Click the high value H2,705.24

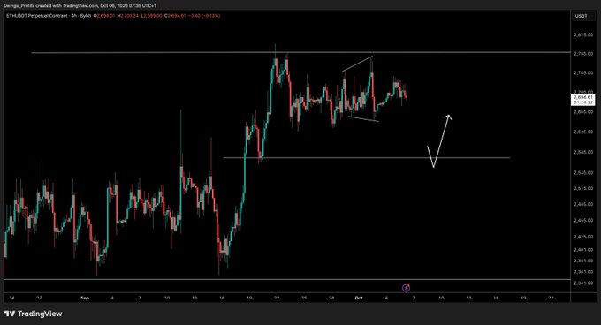point(127,16)
